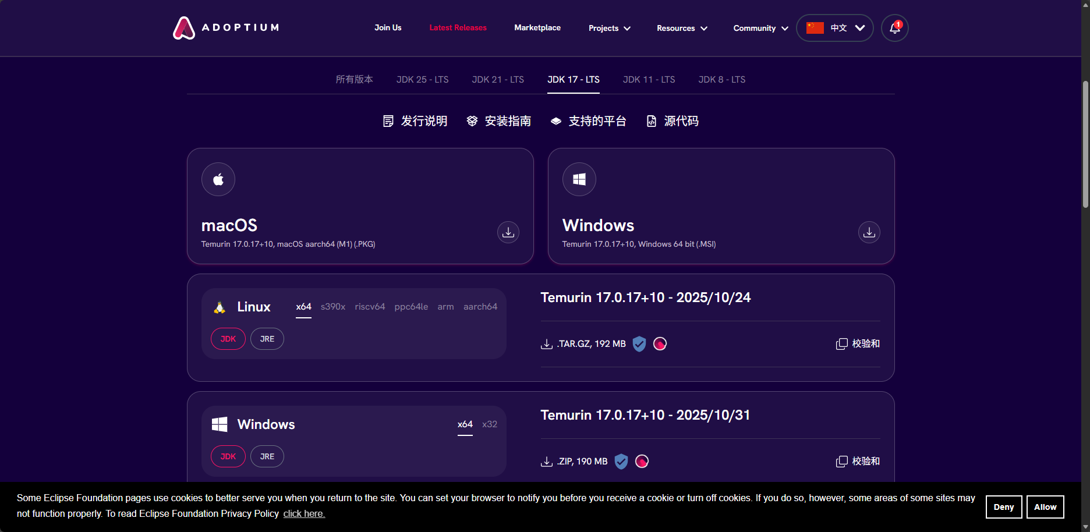
Task: Click the Linux penguin icon
Action: click(x=220, y=307)
